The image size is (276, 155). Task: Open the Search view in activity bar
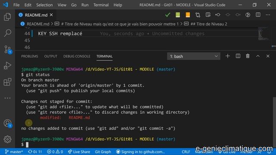(7, 33)
